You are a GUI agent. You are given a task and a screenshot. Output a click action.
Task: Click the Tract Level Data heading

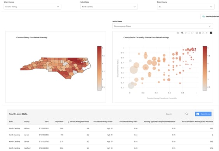[x=18, y=114]
